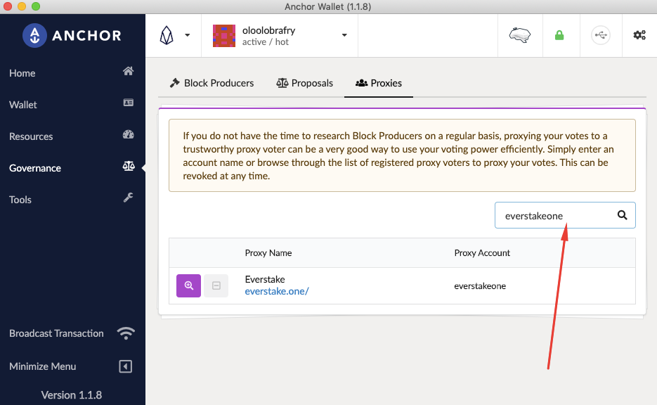Click the grey remove proxy minus button

216,286
